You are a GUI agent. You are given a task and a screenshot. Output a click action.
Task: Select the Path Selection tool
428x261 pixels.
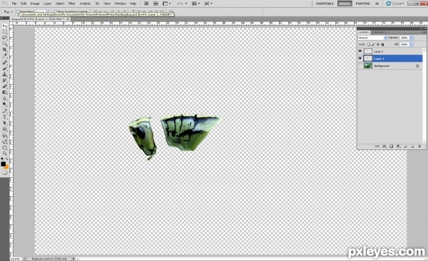coord(5,123)
